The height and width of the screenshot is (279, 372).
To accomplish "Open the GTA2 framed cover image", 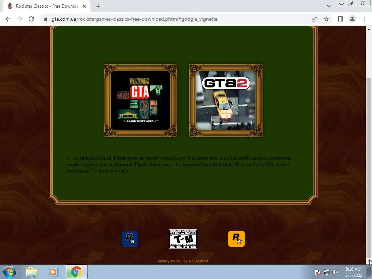I will click(226, 100).
